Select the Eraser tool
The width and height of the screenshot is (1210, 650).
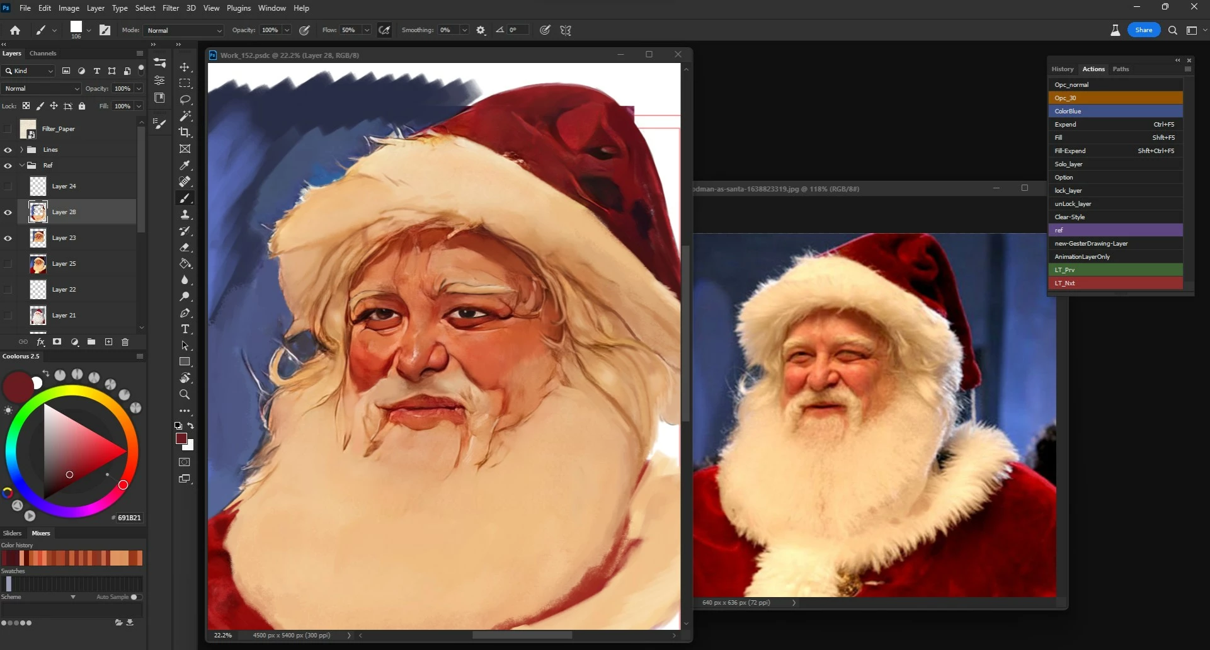(185, 248)
